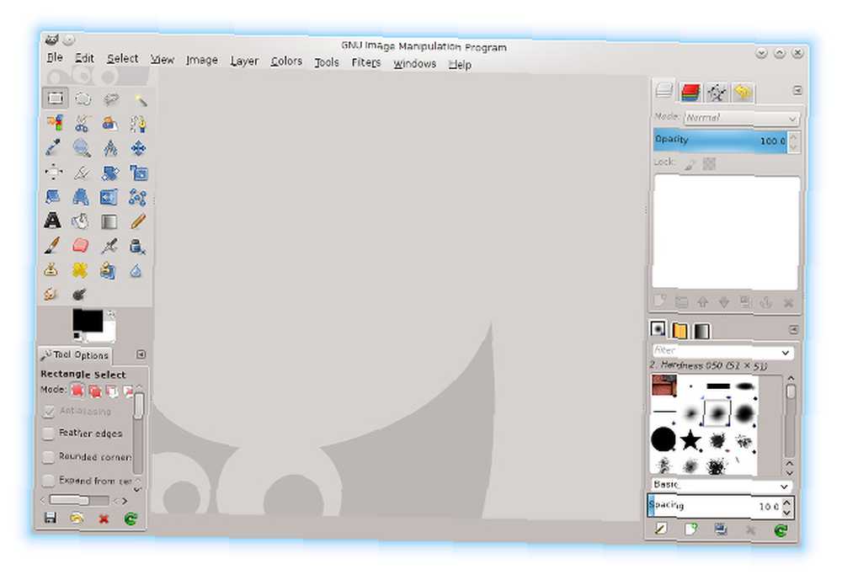Select the Select by Color tool
Screen dimensions: 842x580
(54, 123)
